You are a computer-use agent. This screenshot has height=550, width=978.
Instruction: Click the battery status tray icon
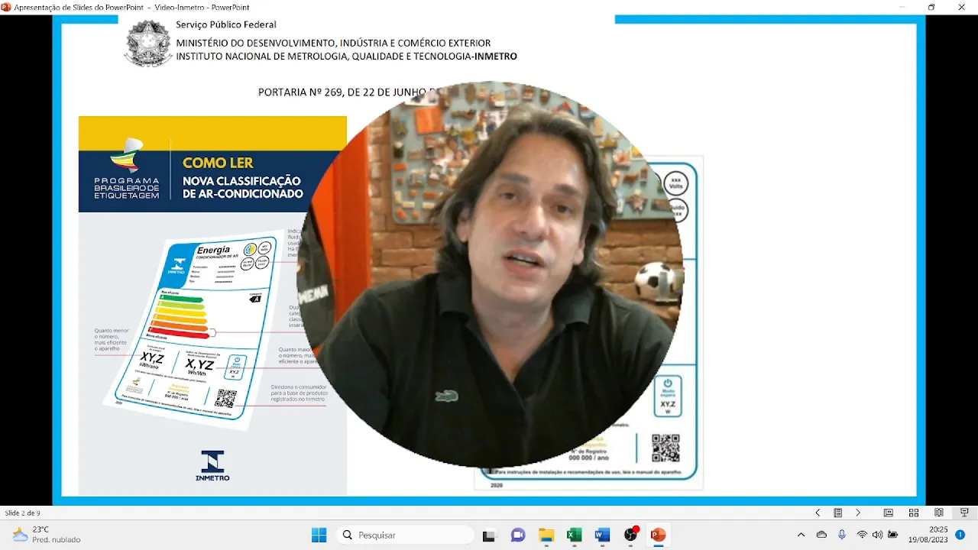click(x=892, y=535)
